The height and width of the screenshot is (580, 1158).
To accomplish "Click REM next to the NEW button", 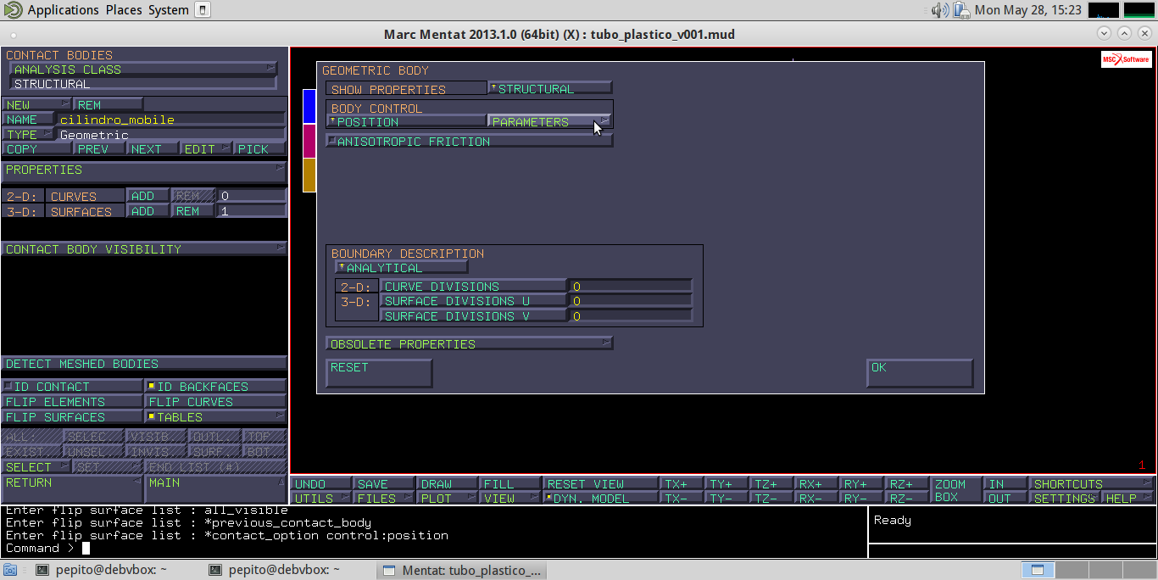I will (108, 105).
